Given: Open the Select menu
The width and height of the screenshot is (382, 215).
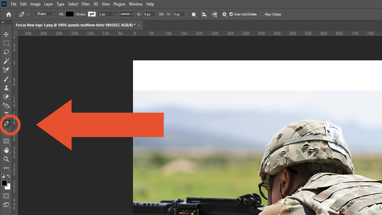Looking at the screenshot, I should pyautogui.click(x=73, y=4).
